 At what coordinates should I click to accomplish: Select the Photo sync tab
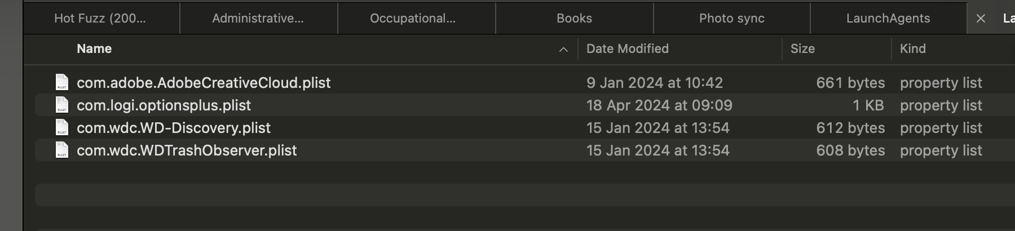(731, 19)
